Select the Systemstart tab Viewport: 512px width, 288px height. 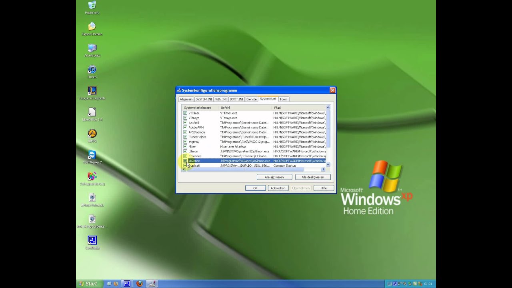click(x=268, y=99)
